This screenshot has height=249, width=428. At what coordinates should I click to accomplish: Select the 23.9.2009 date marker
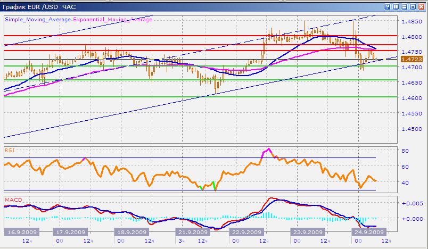(x=306, y=233)
